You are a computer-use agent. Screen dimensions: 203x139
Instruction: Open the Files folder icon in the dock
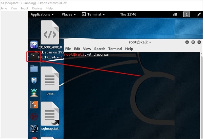tap(34, 68)
